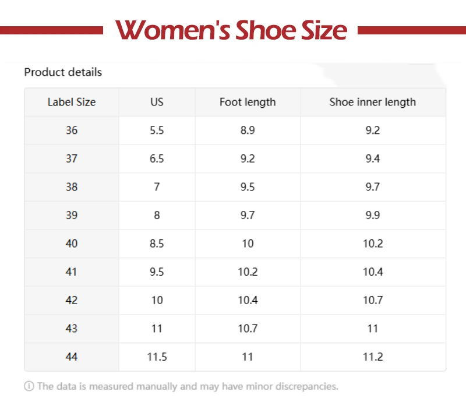Click the Shoe inner length header

pyautogui.click(x=373, y=102)
